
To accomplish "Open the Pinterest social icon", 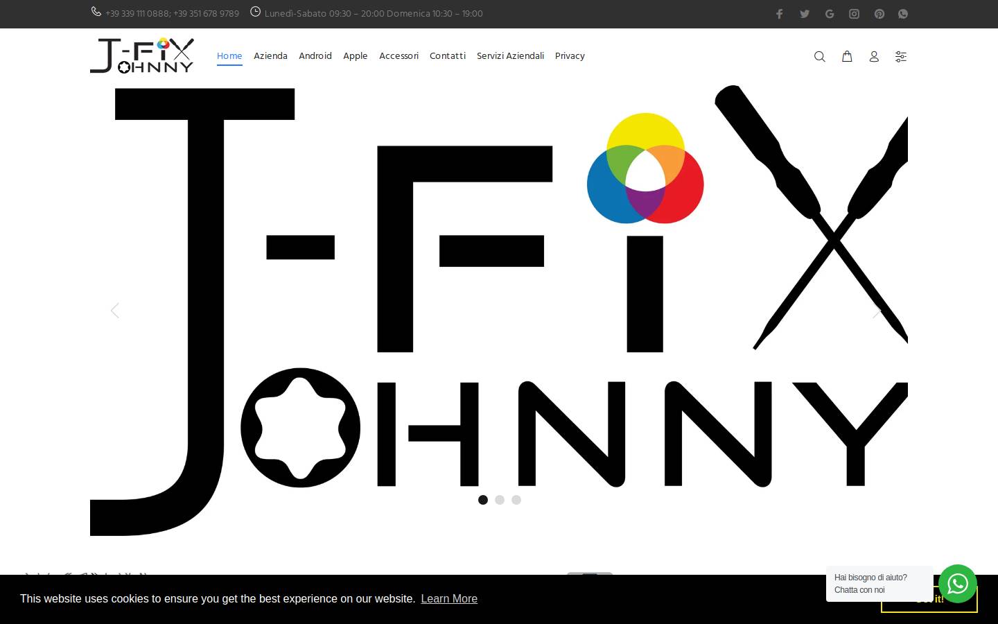I will pyautogui.click(x=879, y=14).
